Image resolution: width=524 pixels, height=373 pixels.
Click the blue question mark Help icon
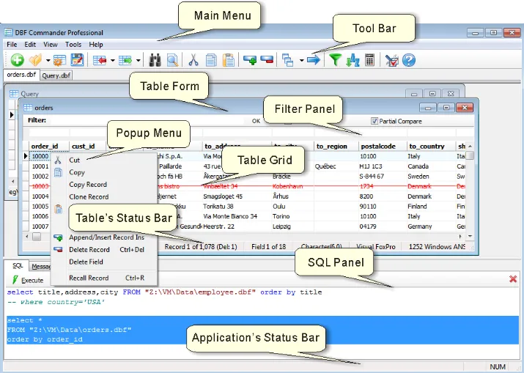coord(409,60)
